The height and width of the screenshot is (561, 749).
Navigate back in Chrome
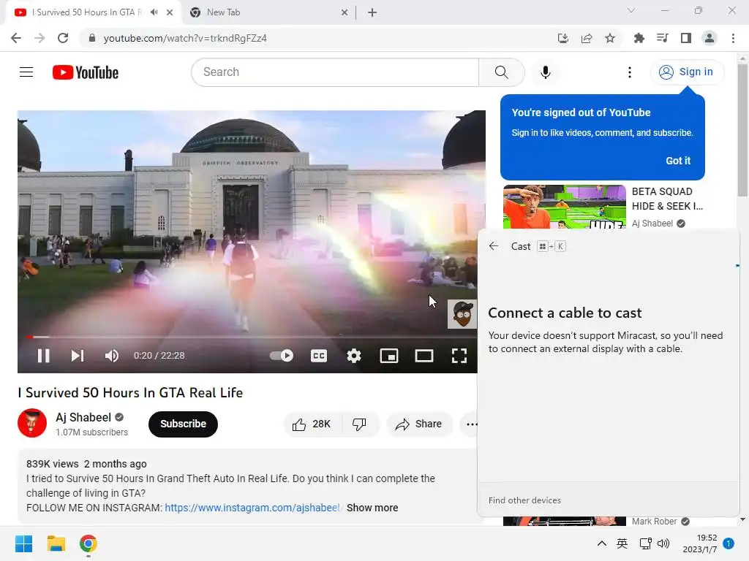coord(16,38)
